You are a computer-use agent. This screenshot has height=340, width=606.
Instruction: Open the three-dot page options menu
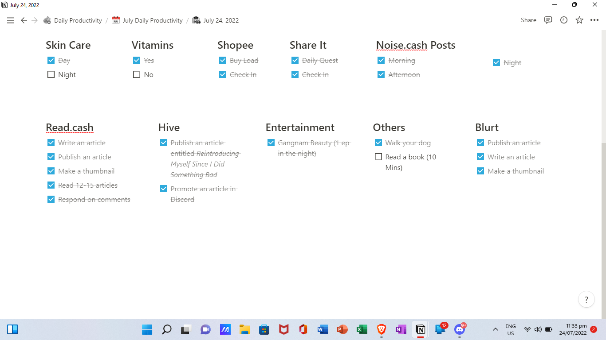tap(594, 20)
